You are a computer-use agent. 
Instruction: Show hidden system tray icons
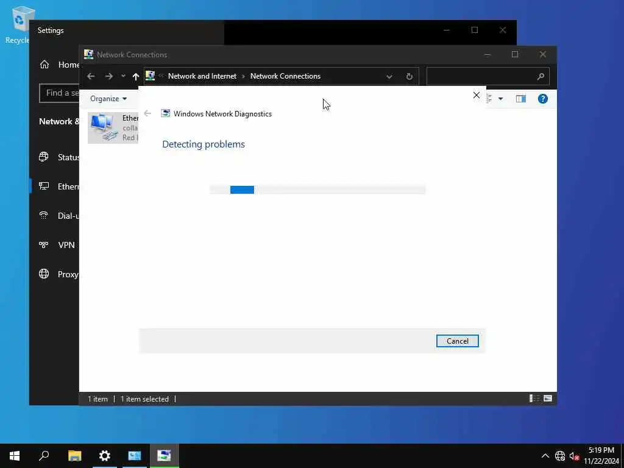(x=545, y=456)
